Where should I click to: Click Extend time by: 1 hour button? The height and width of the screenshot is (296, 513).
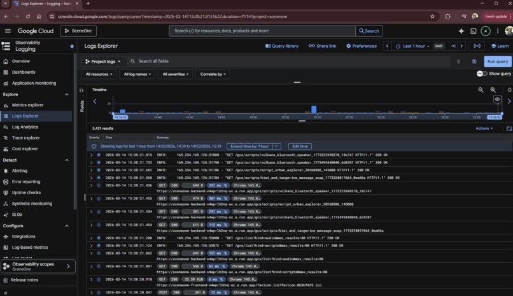tap(249, 146)
